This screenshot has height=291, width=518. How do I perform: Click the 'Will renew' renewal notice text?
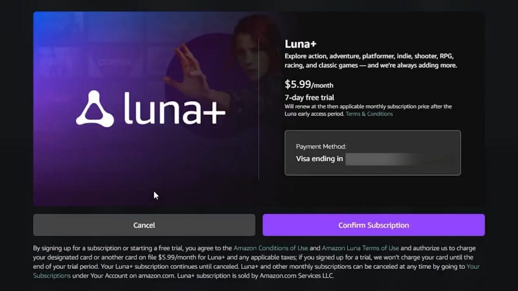[x=368, y=110]
